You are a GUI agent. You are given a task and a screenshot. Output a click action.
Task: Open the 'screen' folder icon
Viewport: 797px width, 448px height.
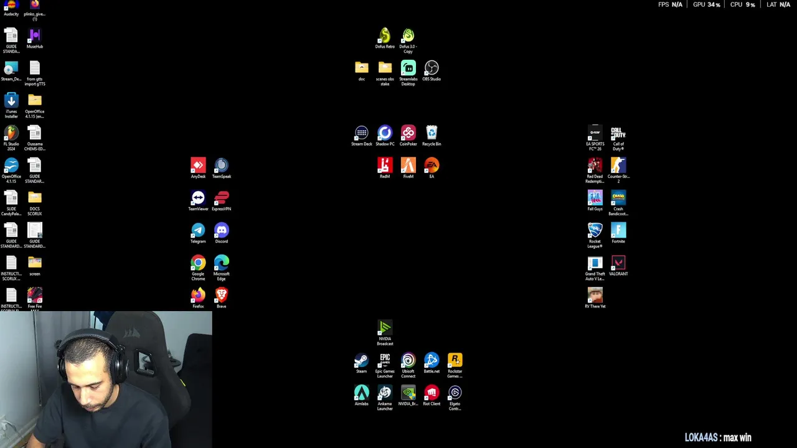35,266
